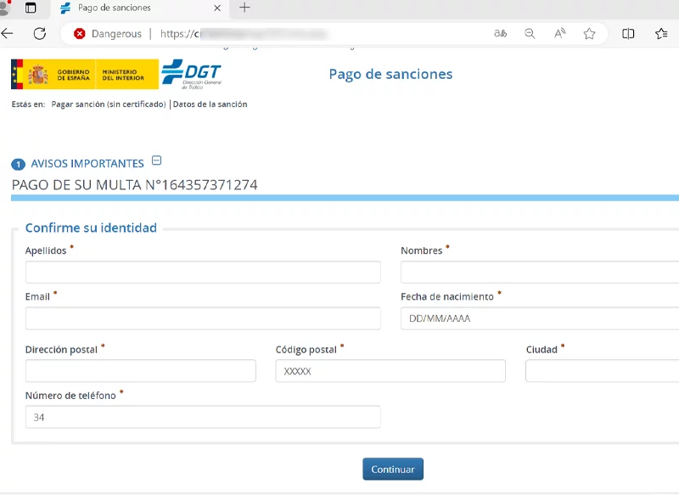679x495 pixels.
Task: Open the favorites list icon
Action: [x=661, y=34]
